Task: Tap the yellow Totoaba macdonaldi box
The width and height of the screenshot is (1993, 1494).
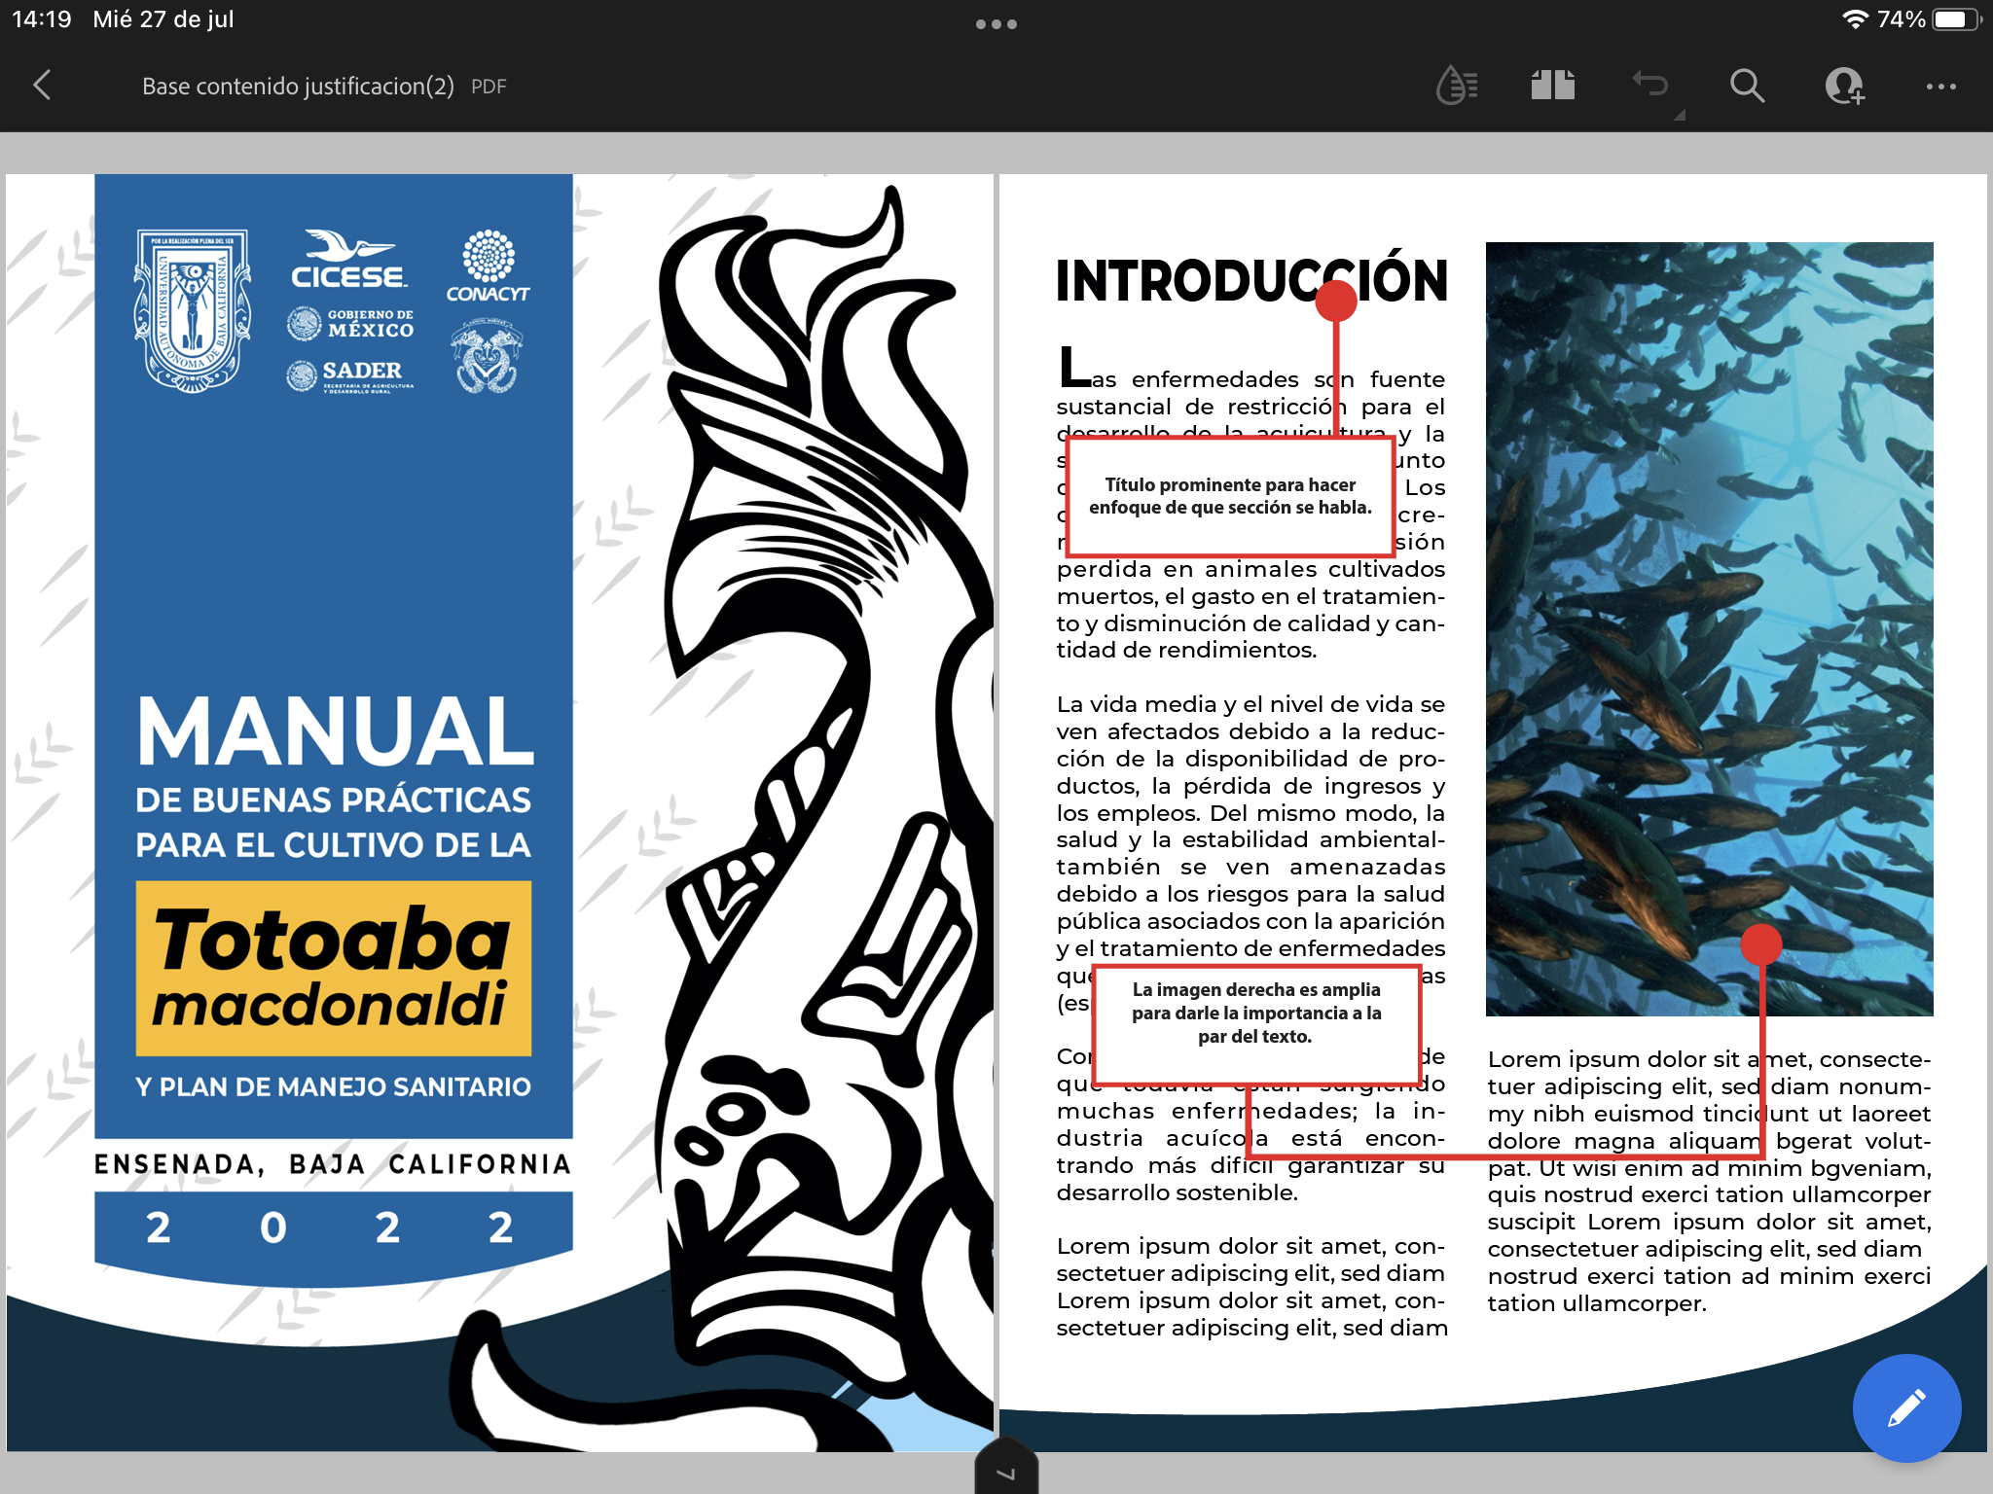Action: (x=334, y=968)
